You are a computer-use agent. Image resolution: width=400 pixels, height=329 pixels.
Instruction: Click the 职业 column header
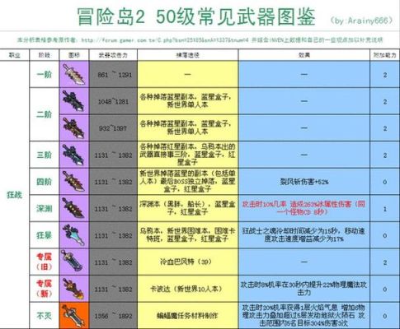[14, 55]
